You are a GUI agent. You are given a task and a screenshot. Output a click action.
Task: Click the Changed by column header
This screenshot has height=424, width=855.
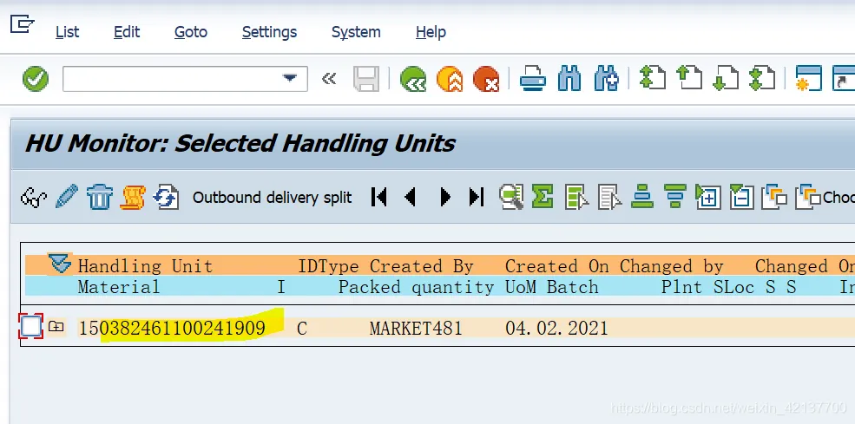(672, 266)
